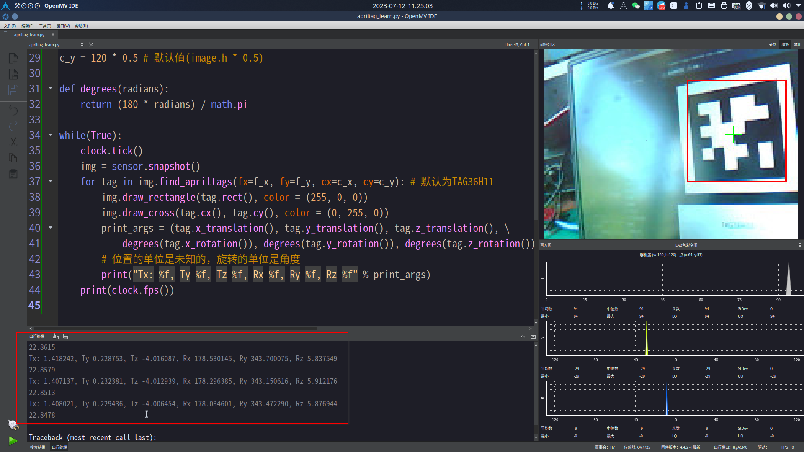Click the document list icon left of tab
The width and height of the screenshot is (804, 452).
click(6, 35)
